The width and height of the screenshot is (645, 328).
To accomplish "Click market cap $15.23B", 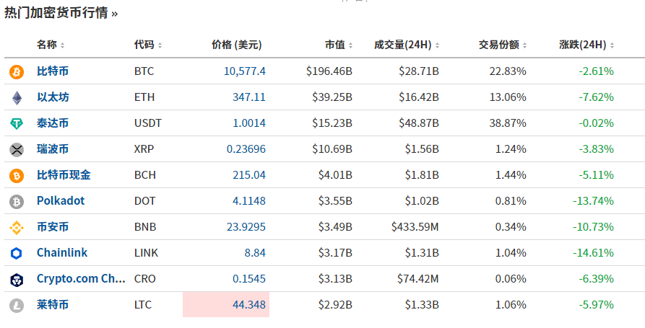I will click(332, 123).
